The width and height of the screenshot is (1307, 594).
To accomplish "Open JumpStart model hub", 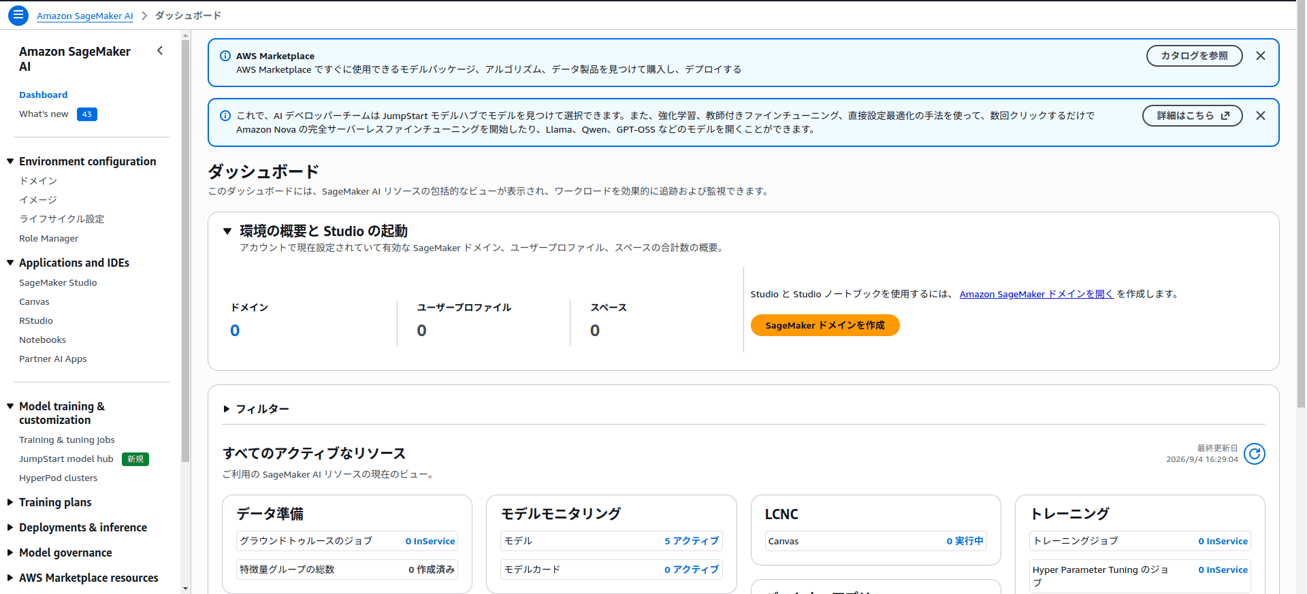I will tap(66, 459).
